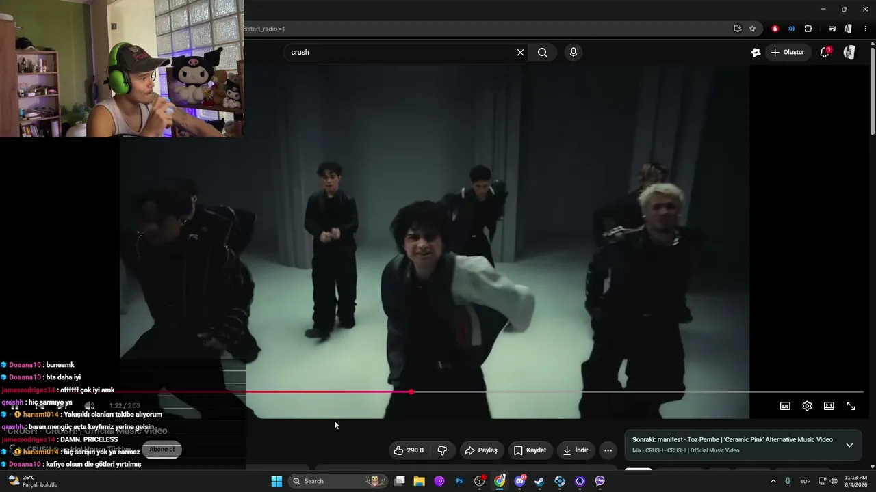876x492 pixels.
Task: Open File Explorer from the taskbar
Action: point(419,481)
